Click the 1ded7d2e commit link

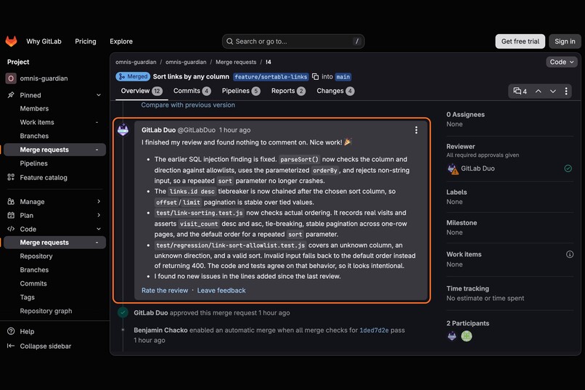374,330
